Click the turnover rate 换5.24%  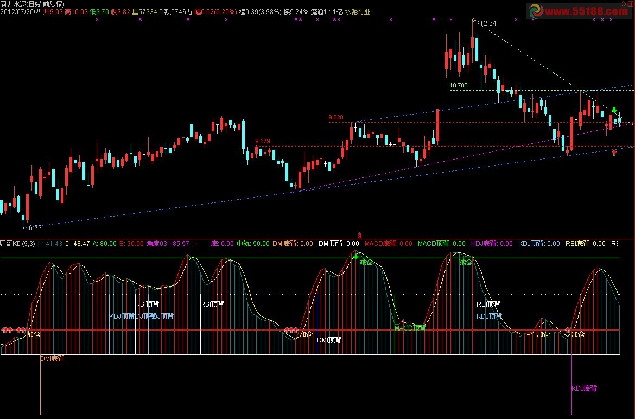coord(296,12)
